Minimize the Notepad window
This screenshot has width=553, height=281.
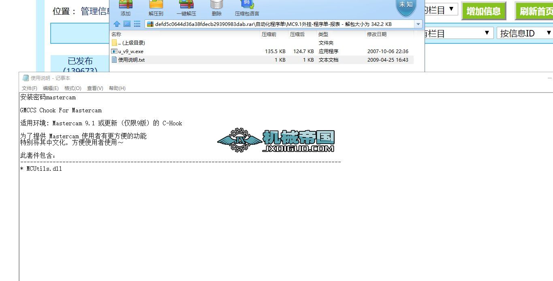click(549, 78)
